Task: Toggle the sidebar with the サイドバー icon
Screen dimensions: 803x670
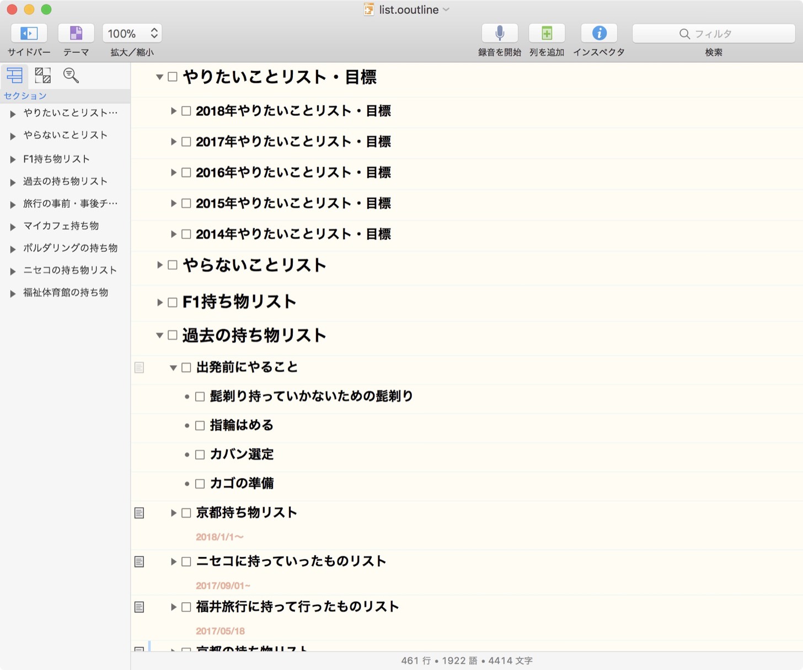Action: 29,34
